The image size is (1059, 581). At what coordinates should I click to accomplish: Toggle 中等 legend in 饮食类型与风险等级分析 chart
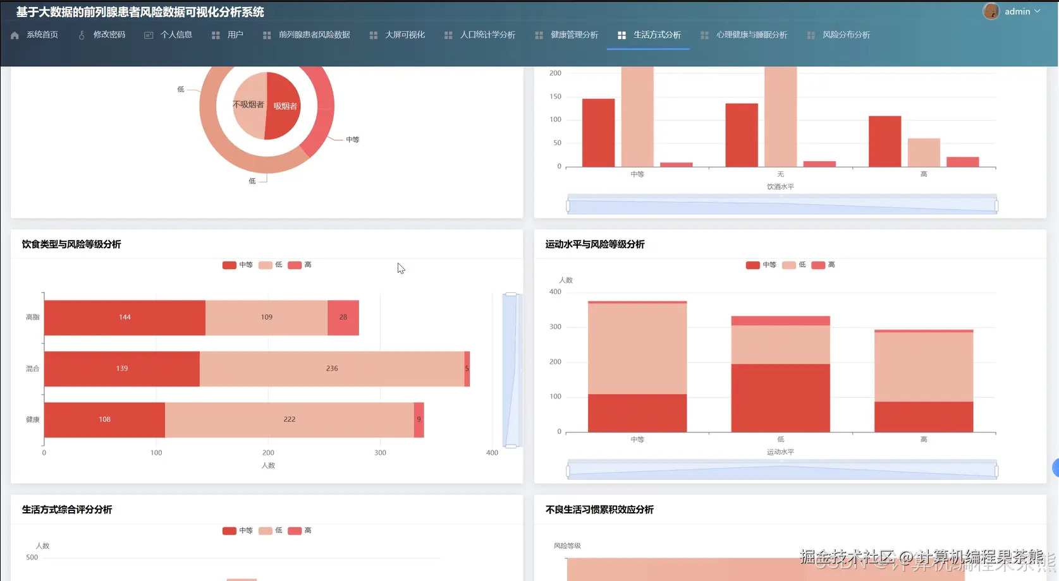238,265
